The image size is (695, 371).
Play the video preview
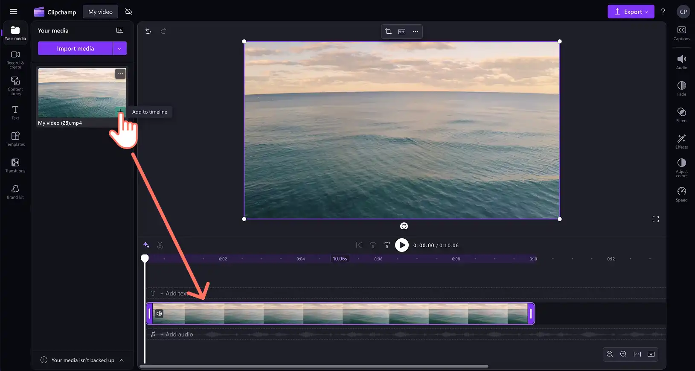(x=402, y=245)
